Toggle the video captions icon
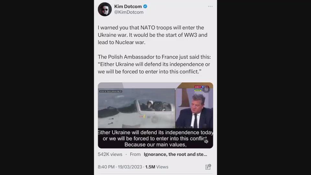The height and width of the screenshot is (175, 311). point(206,90)
